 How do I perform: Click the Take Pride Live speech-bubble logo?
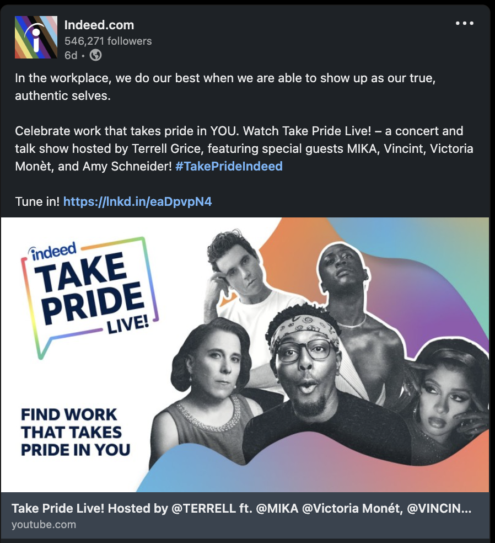pos(91,295)
